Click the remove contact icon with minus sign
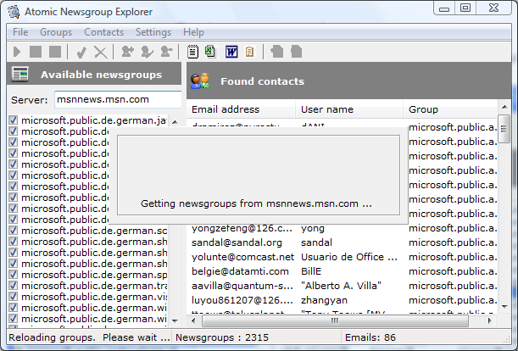518x351 pixels. pyautogui.click(x=166, y=52)
